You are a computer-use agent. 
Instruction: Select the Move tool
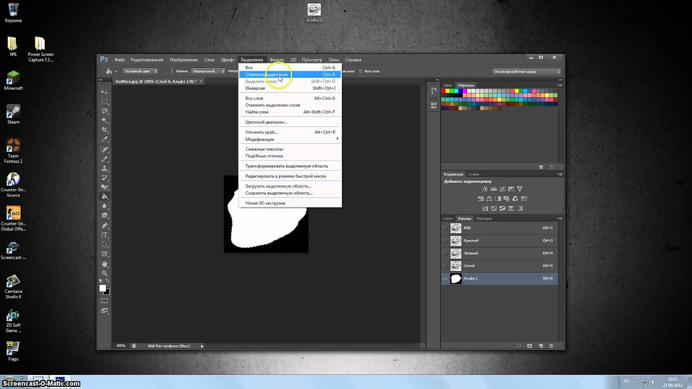point(104,91)
